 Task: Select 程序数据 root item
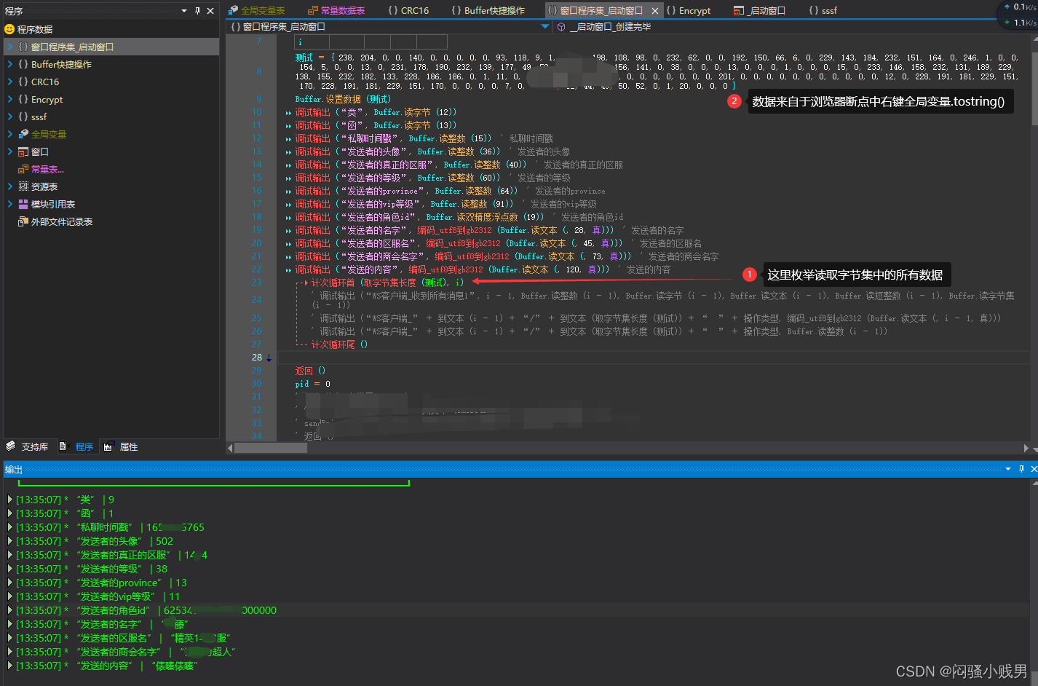(x=34, y=29)
